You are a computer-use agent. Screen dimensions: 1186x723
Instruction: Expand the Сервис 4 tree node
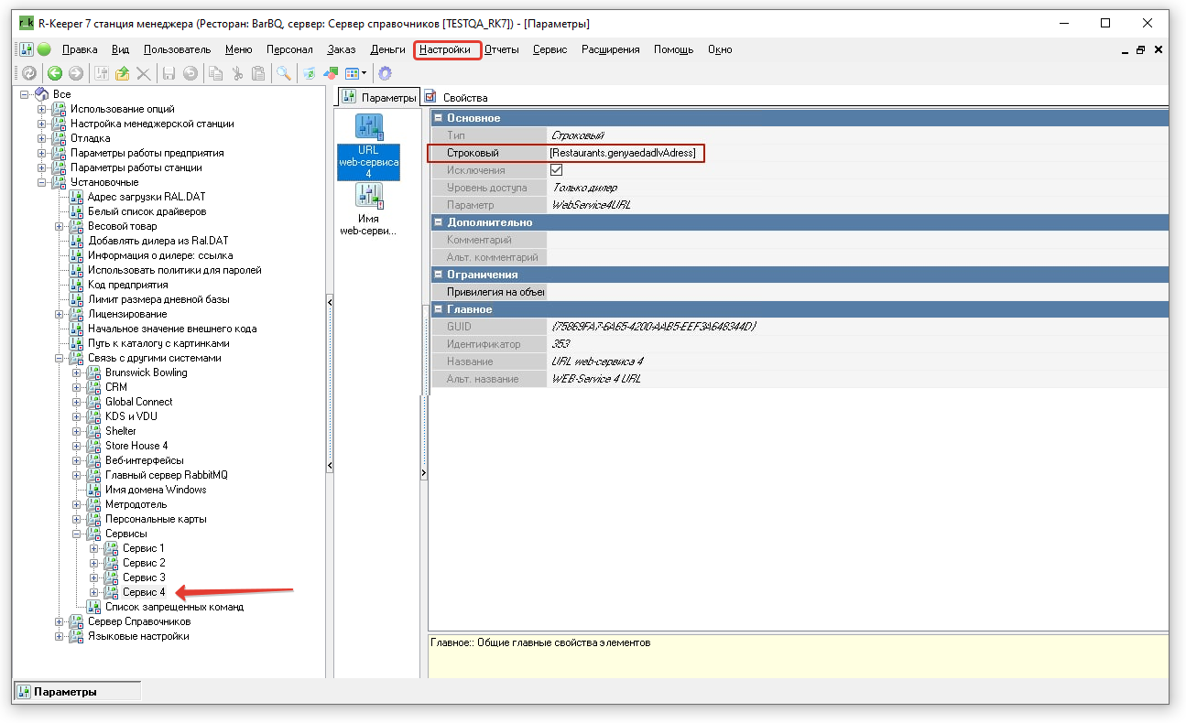pos(93,592)
